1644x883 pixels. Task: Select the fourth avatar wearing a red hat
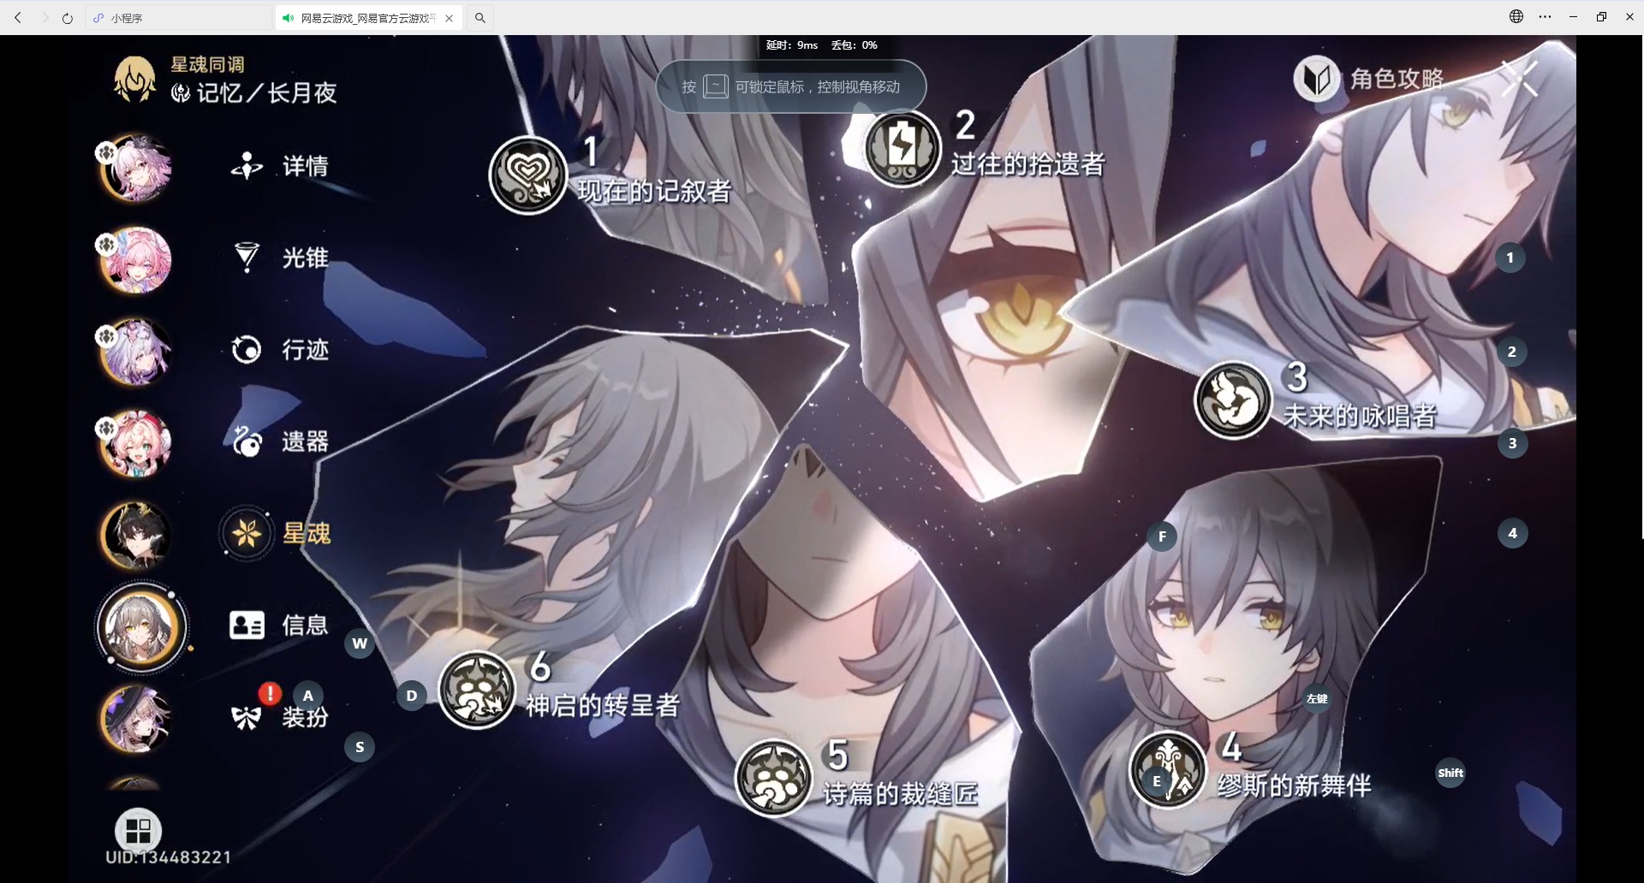click(135, 444)
